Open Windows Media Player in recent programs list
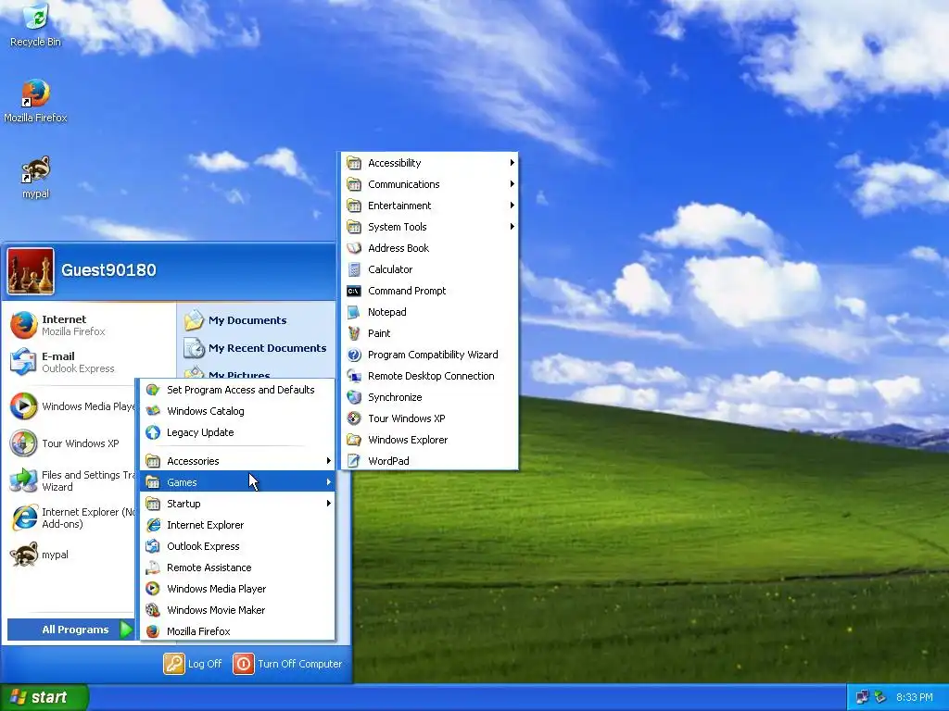This screenshot has height=711, width=949. click(71, 406)
